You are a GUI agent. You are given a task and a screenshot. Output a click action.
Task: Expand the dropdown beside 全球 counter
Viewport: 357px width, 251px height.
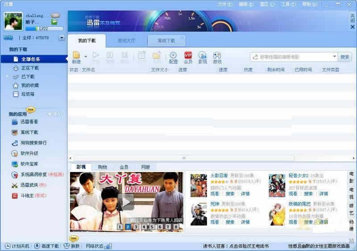(62, 38)
